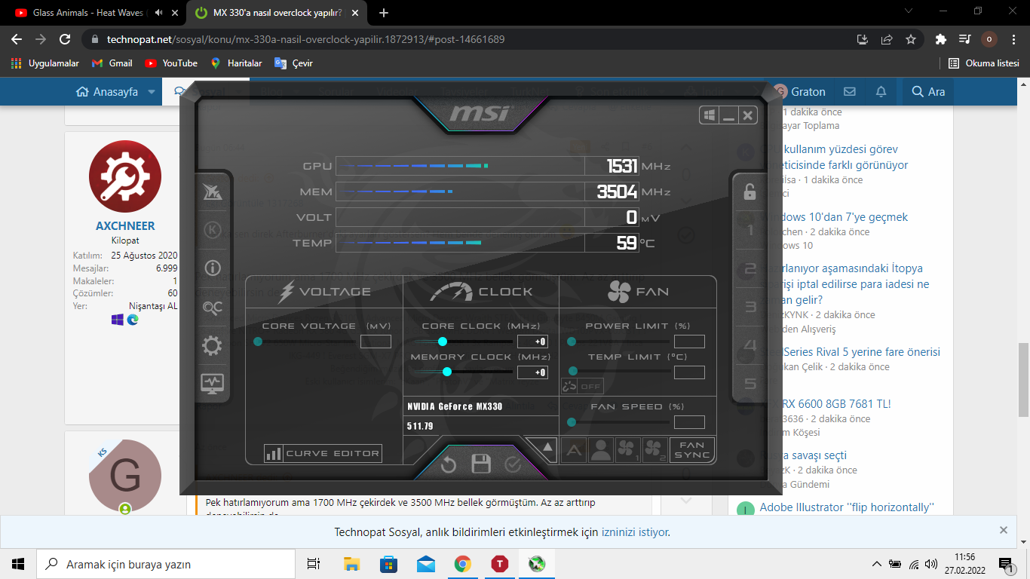
Task: Open the MSI Afterburner settings gear
Action: coord(213,345)
